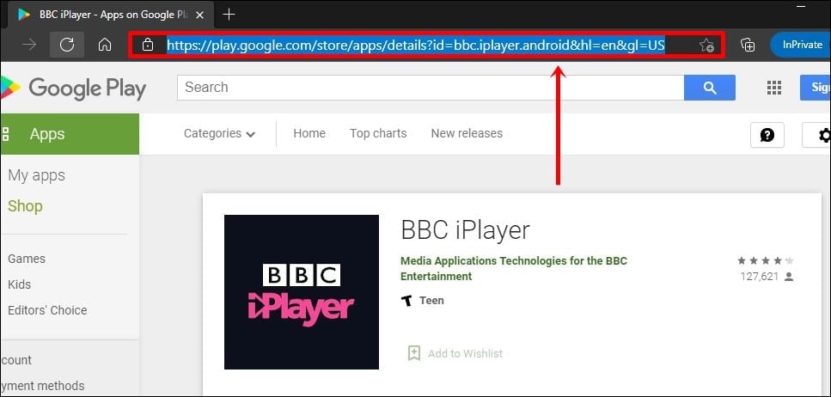Click the forward navigation arrow

point(29,45)
